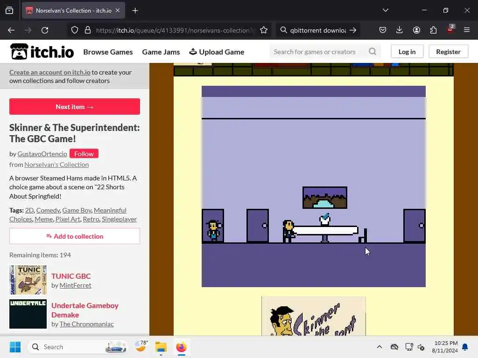Bookmark this page with the star icon
This screenshot has height=358, width=478.
point(264,30)
